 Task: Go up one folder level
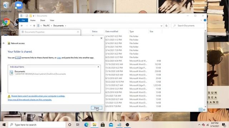[x=34, y=26]
